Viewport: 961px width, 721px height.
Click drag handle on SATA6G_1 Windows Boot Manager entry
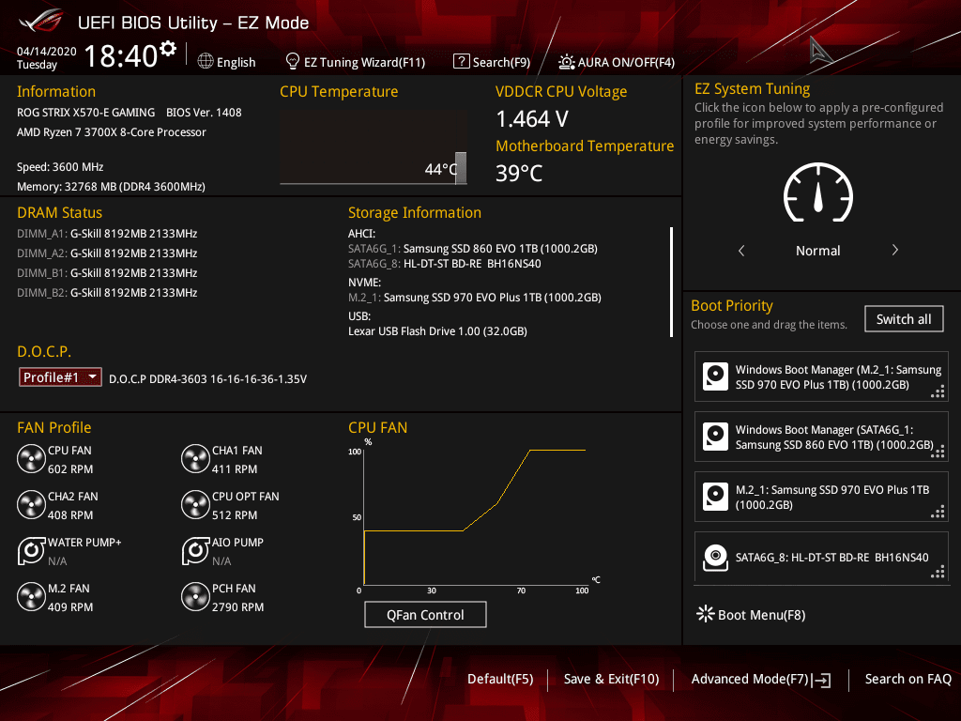pyautogui.click(x=938, y=452)
